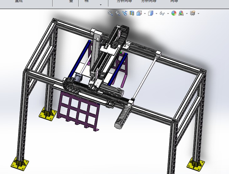The width and height of the screenshot is (229, 174).
Task: Click the Display Style box icon
Action: [151, 13]
